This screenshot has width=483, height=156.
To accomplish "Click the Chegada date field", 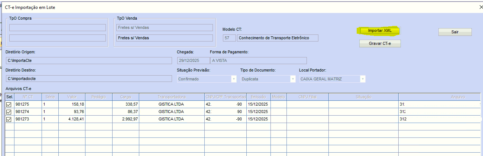I will pos(193,60).
